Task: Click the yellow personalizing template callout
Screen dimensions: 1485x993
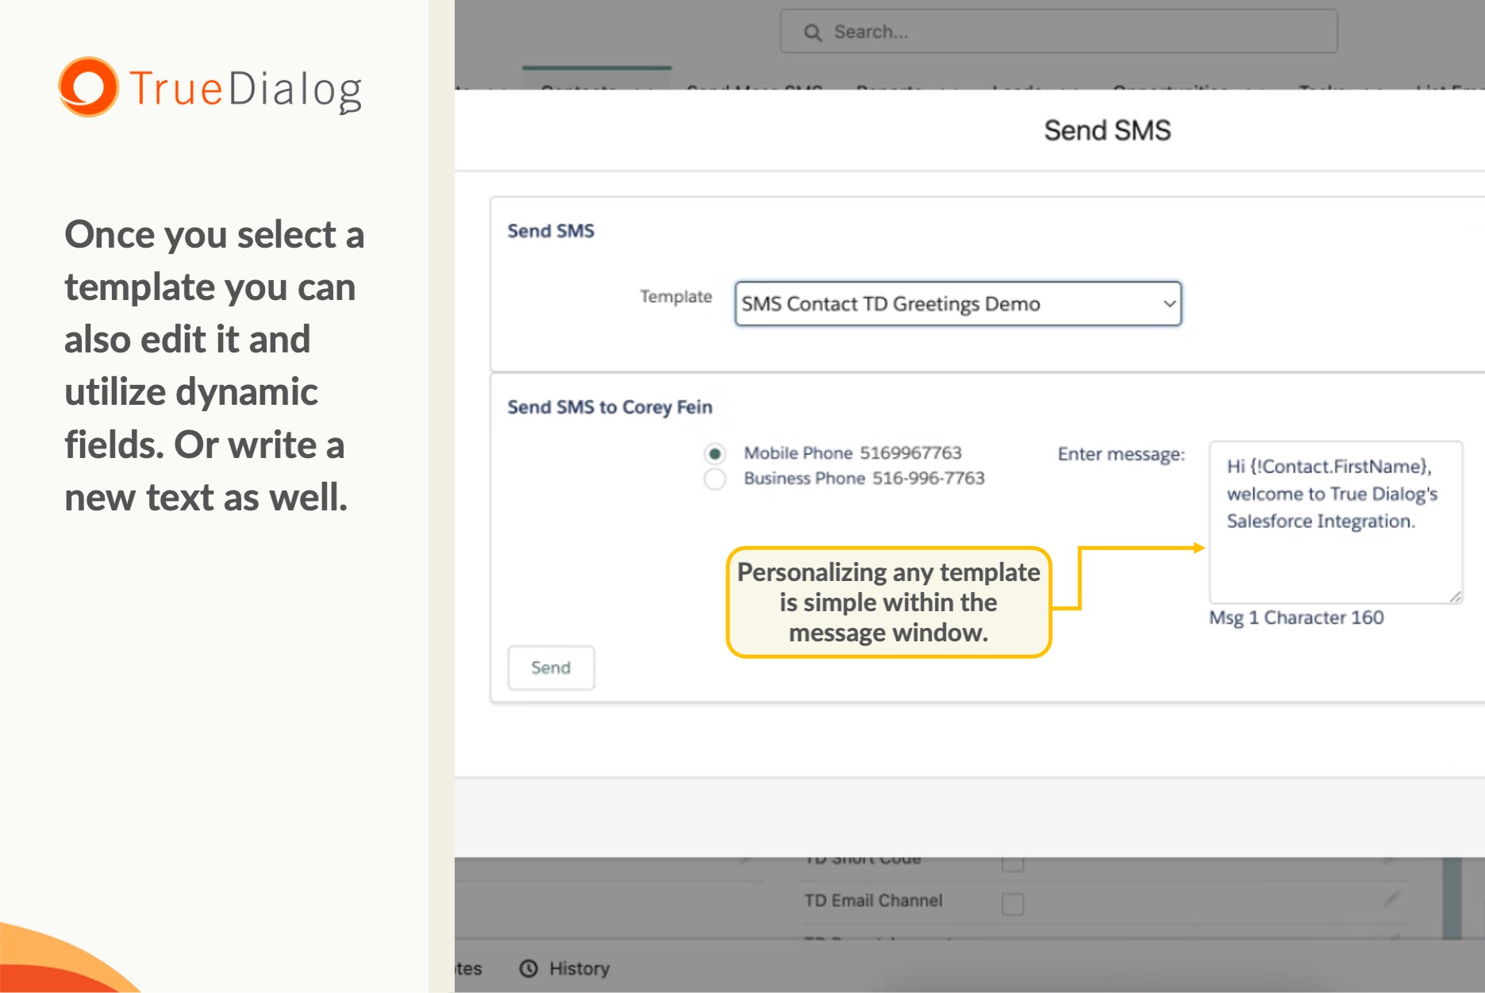Action: pyautogui.click(x=888, y=602)
